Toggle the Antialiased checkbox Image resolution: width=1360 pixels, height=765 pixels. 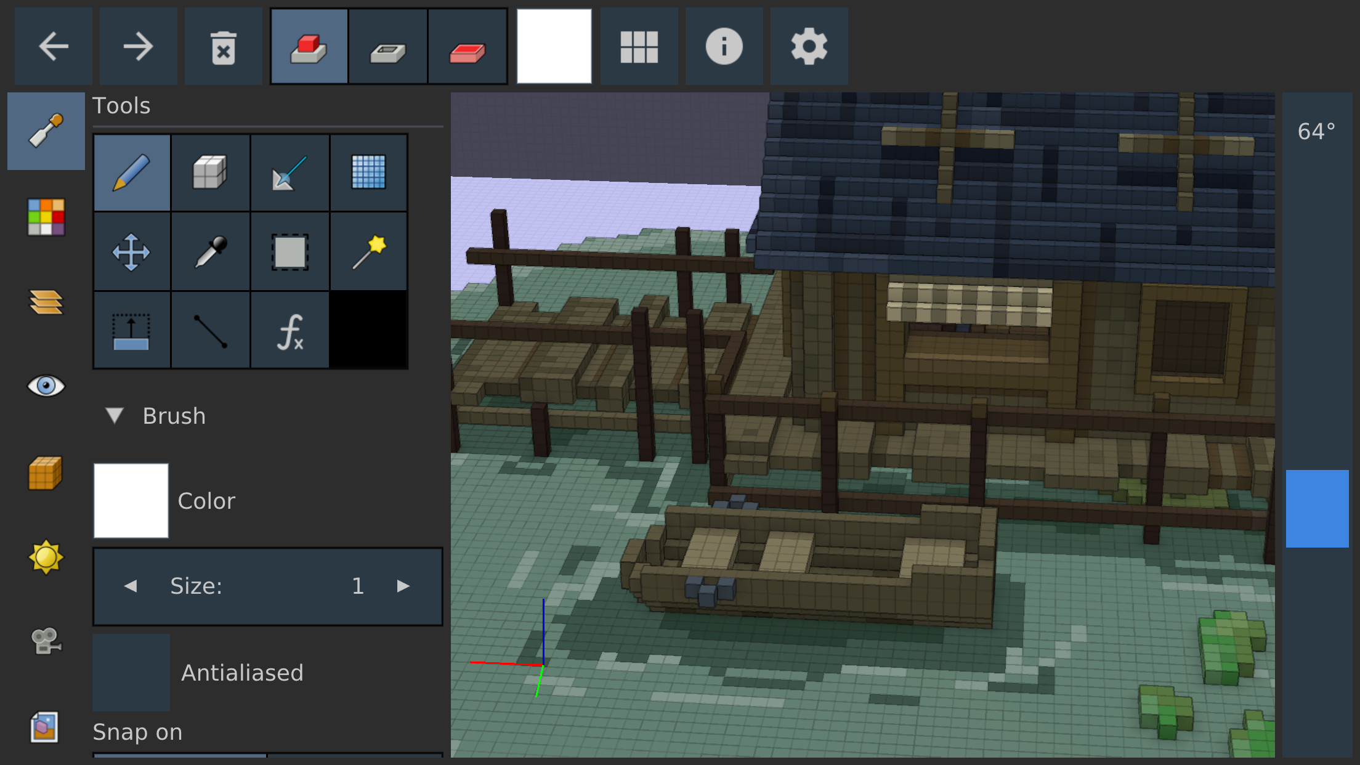coord(131,672)
